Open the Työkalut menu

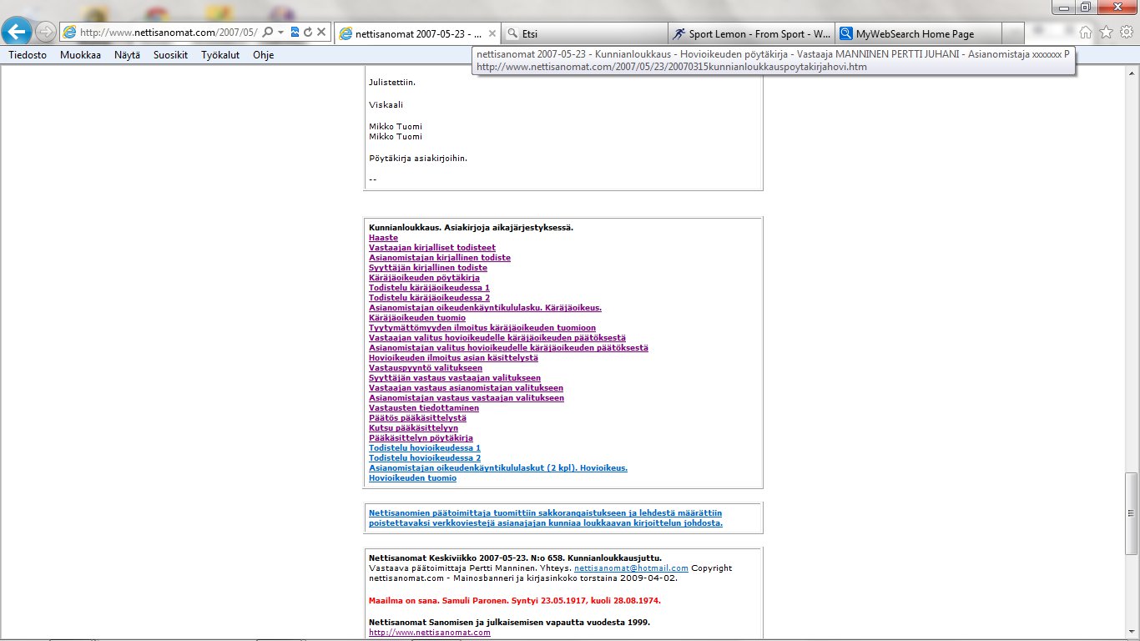[220, 55]
